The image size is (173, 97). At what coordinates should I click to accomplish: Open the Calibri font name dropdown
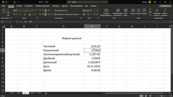click(25, 11)
